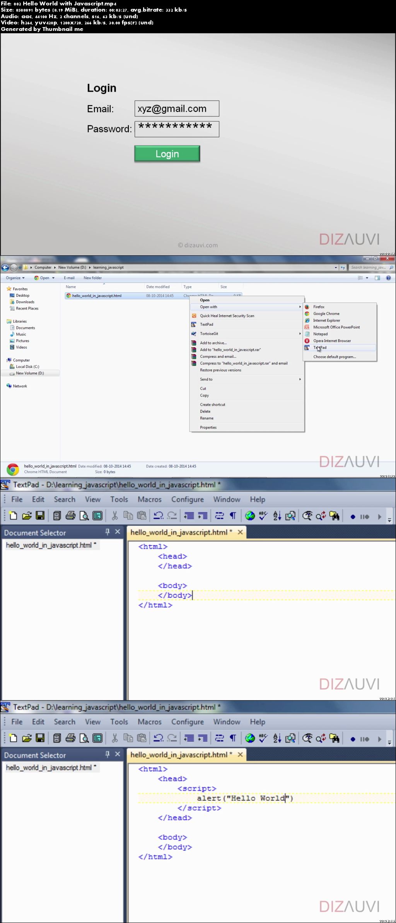396x923 pixels.
Task: Click Explorer help question mark icon
Action: click(388, 278)
